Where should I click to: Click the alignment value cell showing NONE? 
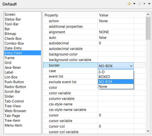point(116,32)
